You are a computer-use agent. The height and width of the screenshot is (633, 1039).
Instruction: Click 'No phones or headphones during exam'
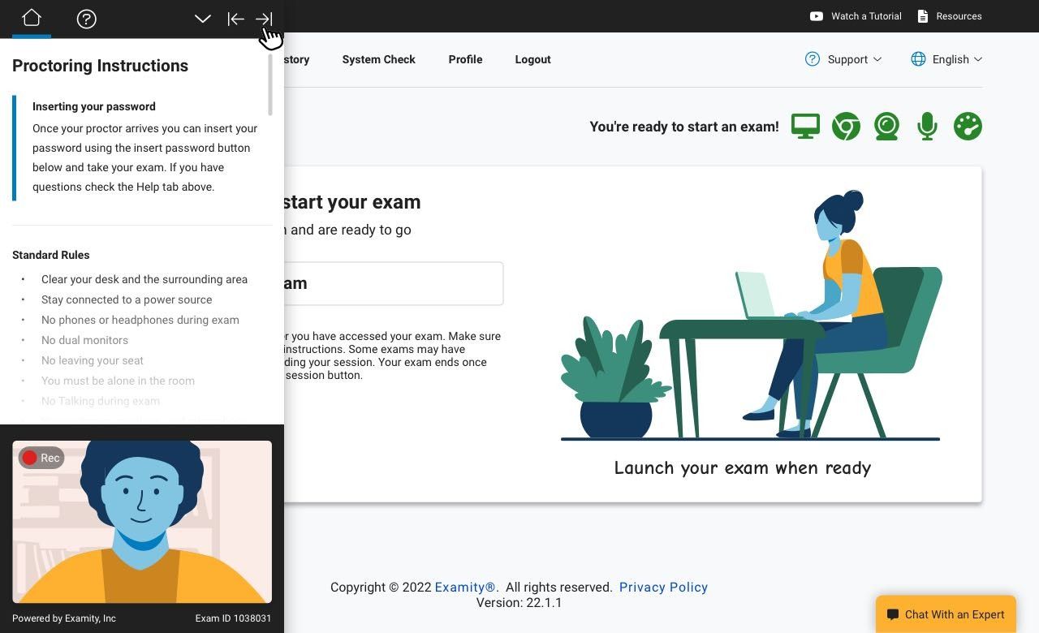140,320
